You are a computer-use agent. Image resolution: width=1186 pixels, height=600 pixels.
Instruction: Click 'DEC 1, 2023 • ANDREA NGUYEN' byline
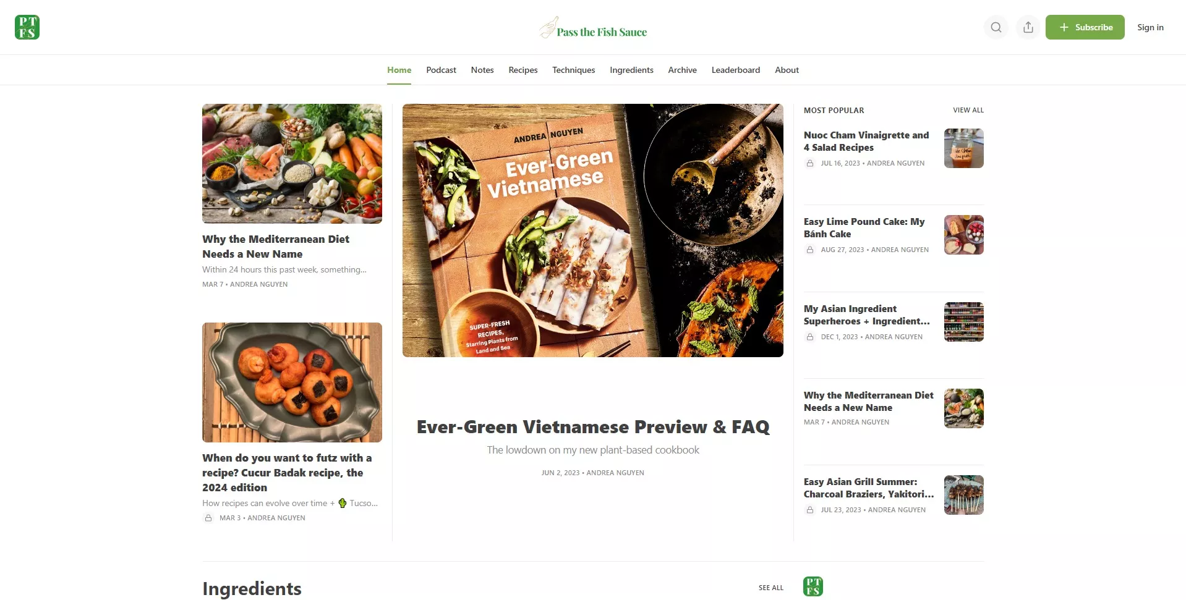(x=872, y=337)
